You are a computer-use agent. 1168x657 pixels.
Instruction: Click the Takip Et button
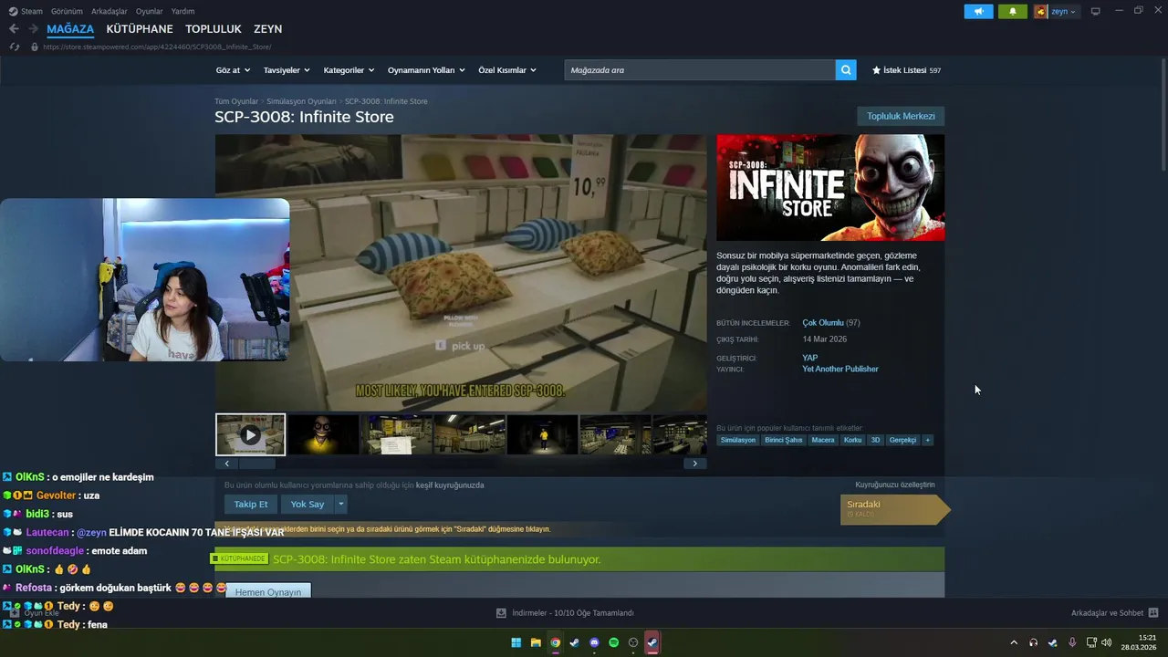(251, 504)
